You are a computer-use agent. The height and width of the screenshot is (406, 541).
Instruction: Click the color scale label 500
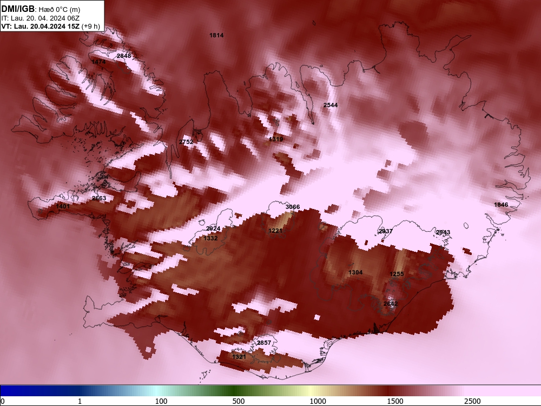239,401
